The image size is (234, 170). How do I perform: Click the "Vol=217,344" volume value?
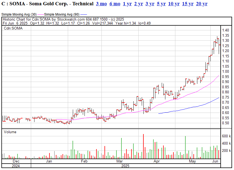tap(102, 23)
